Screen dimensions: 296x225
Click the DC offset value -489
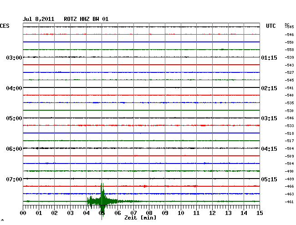point(289,179)
